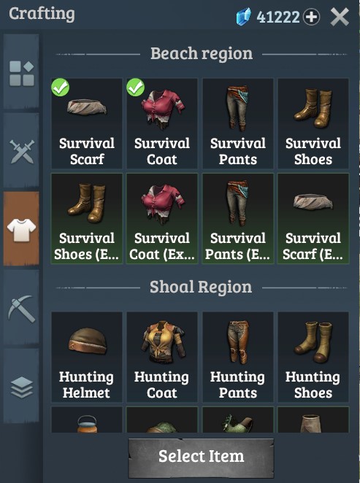Select the Survival Coat with green checkmark
Viewport: 360px width, 483px height.
pos(162,123)
